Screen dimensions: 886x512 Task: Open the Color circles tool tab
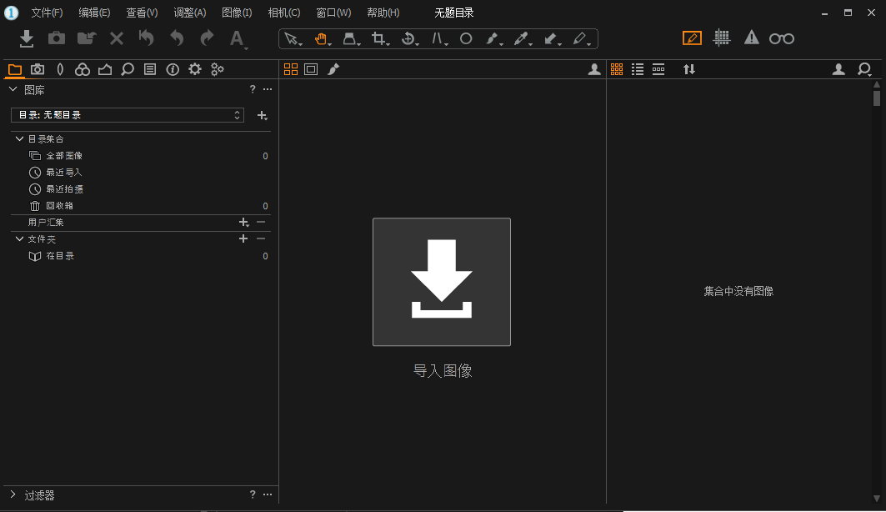click(x=83, y=69)
